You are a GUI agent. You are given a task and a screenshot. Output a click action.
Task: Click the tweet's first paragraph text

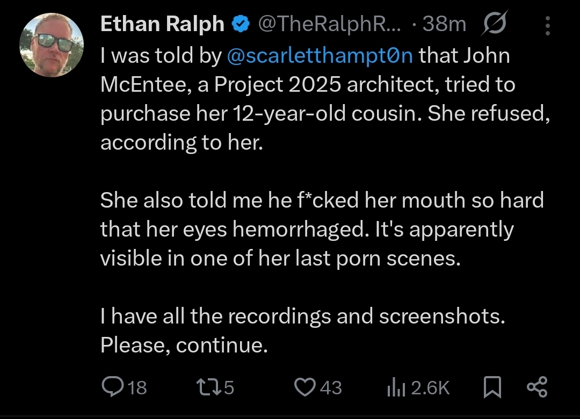click(325, 99)
